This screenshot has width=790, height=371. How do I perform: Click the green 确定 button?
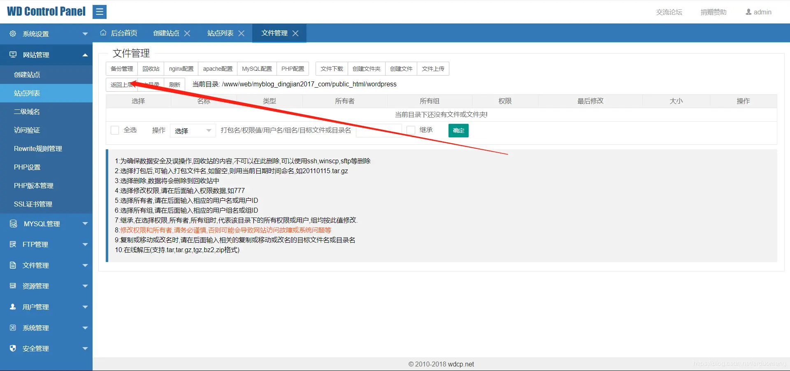tap(458, 130)
